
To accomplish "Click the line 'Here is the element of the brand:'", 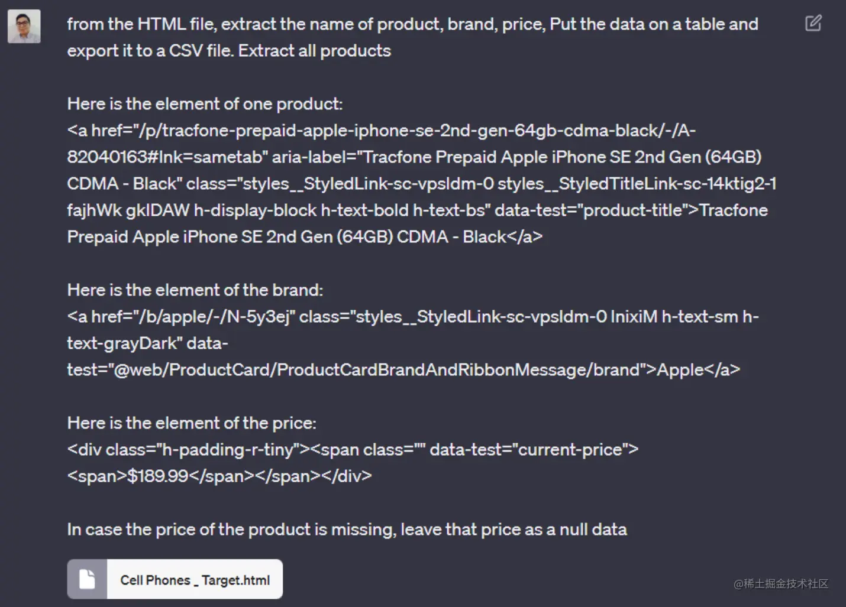I will click(x=195, y=290).
